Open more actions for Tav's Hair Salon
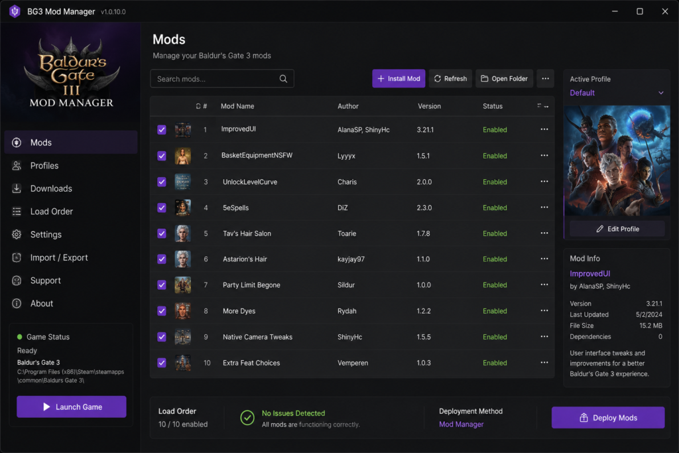This screenshot has height=453, width=679. 544,233
